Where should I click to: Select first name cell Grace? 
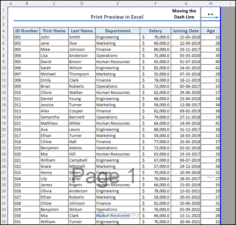pos(54,166)
